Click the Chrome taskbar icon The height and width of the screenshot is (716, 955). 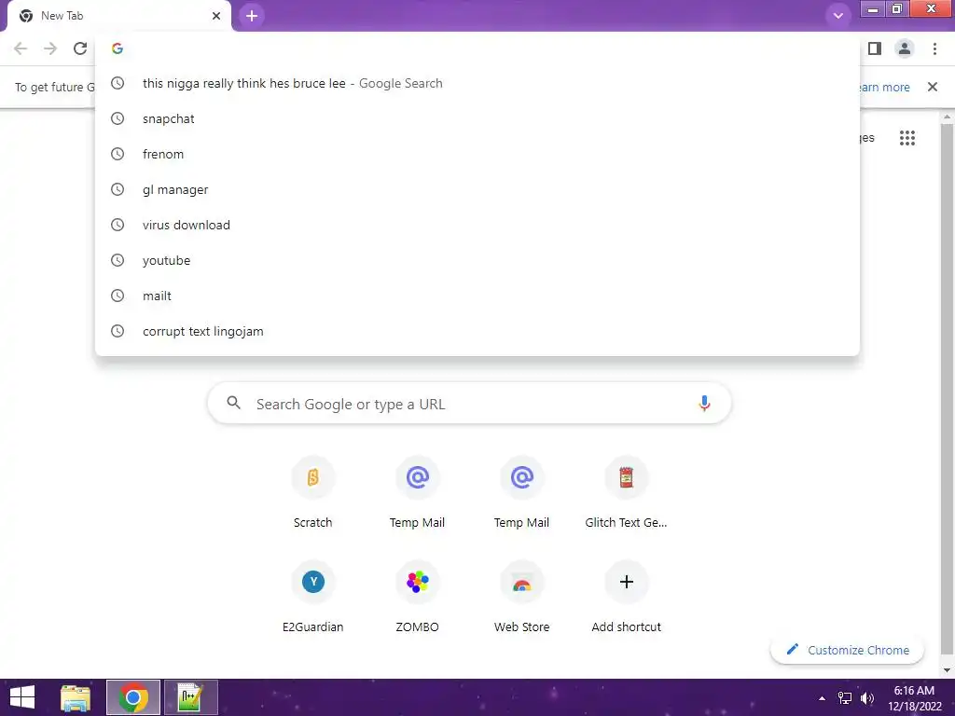pos(133,697)
